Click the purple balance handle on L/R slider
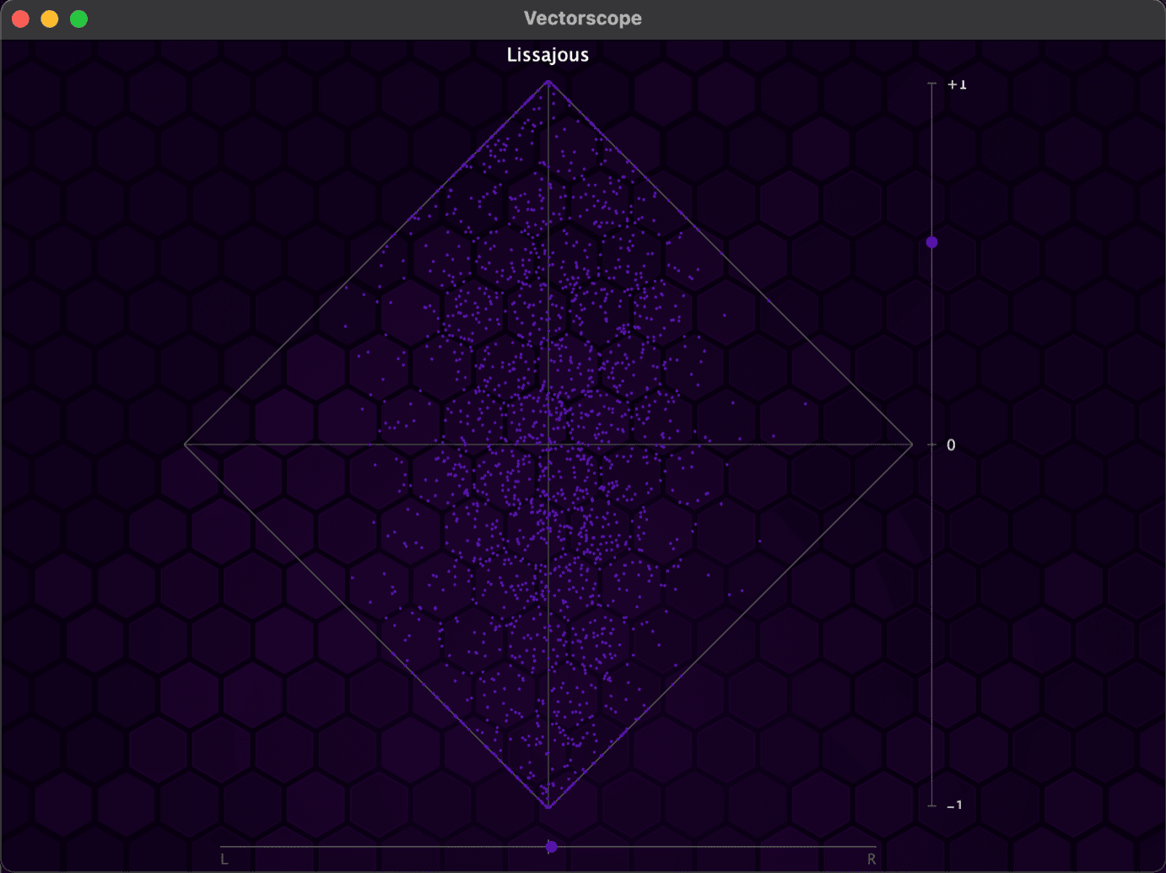 point(552,846)
